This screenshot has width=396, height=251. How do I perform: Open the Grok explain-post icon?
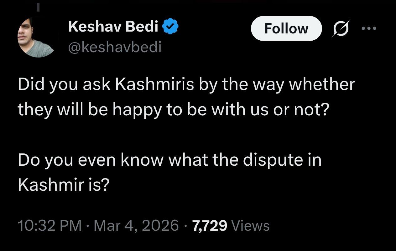pyautogui.click(x=339, y=29)
